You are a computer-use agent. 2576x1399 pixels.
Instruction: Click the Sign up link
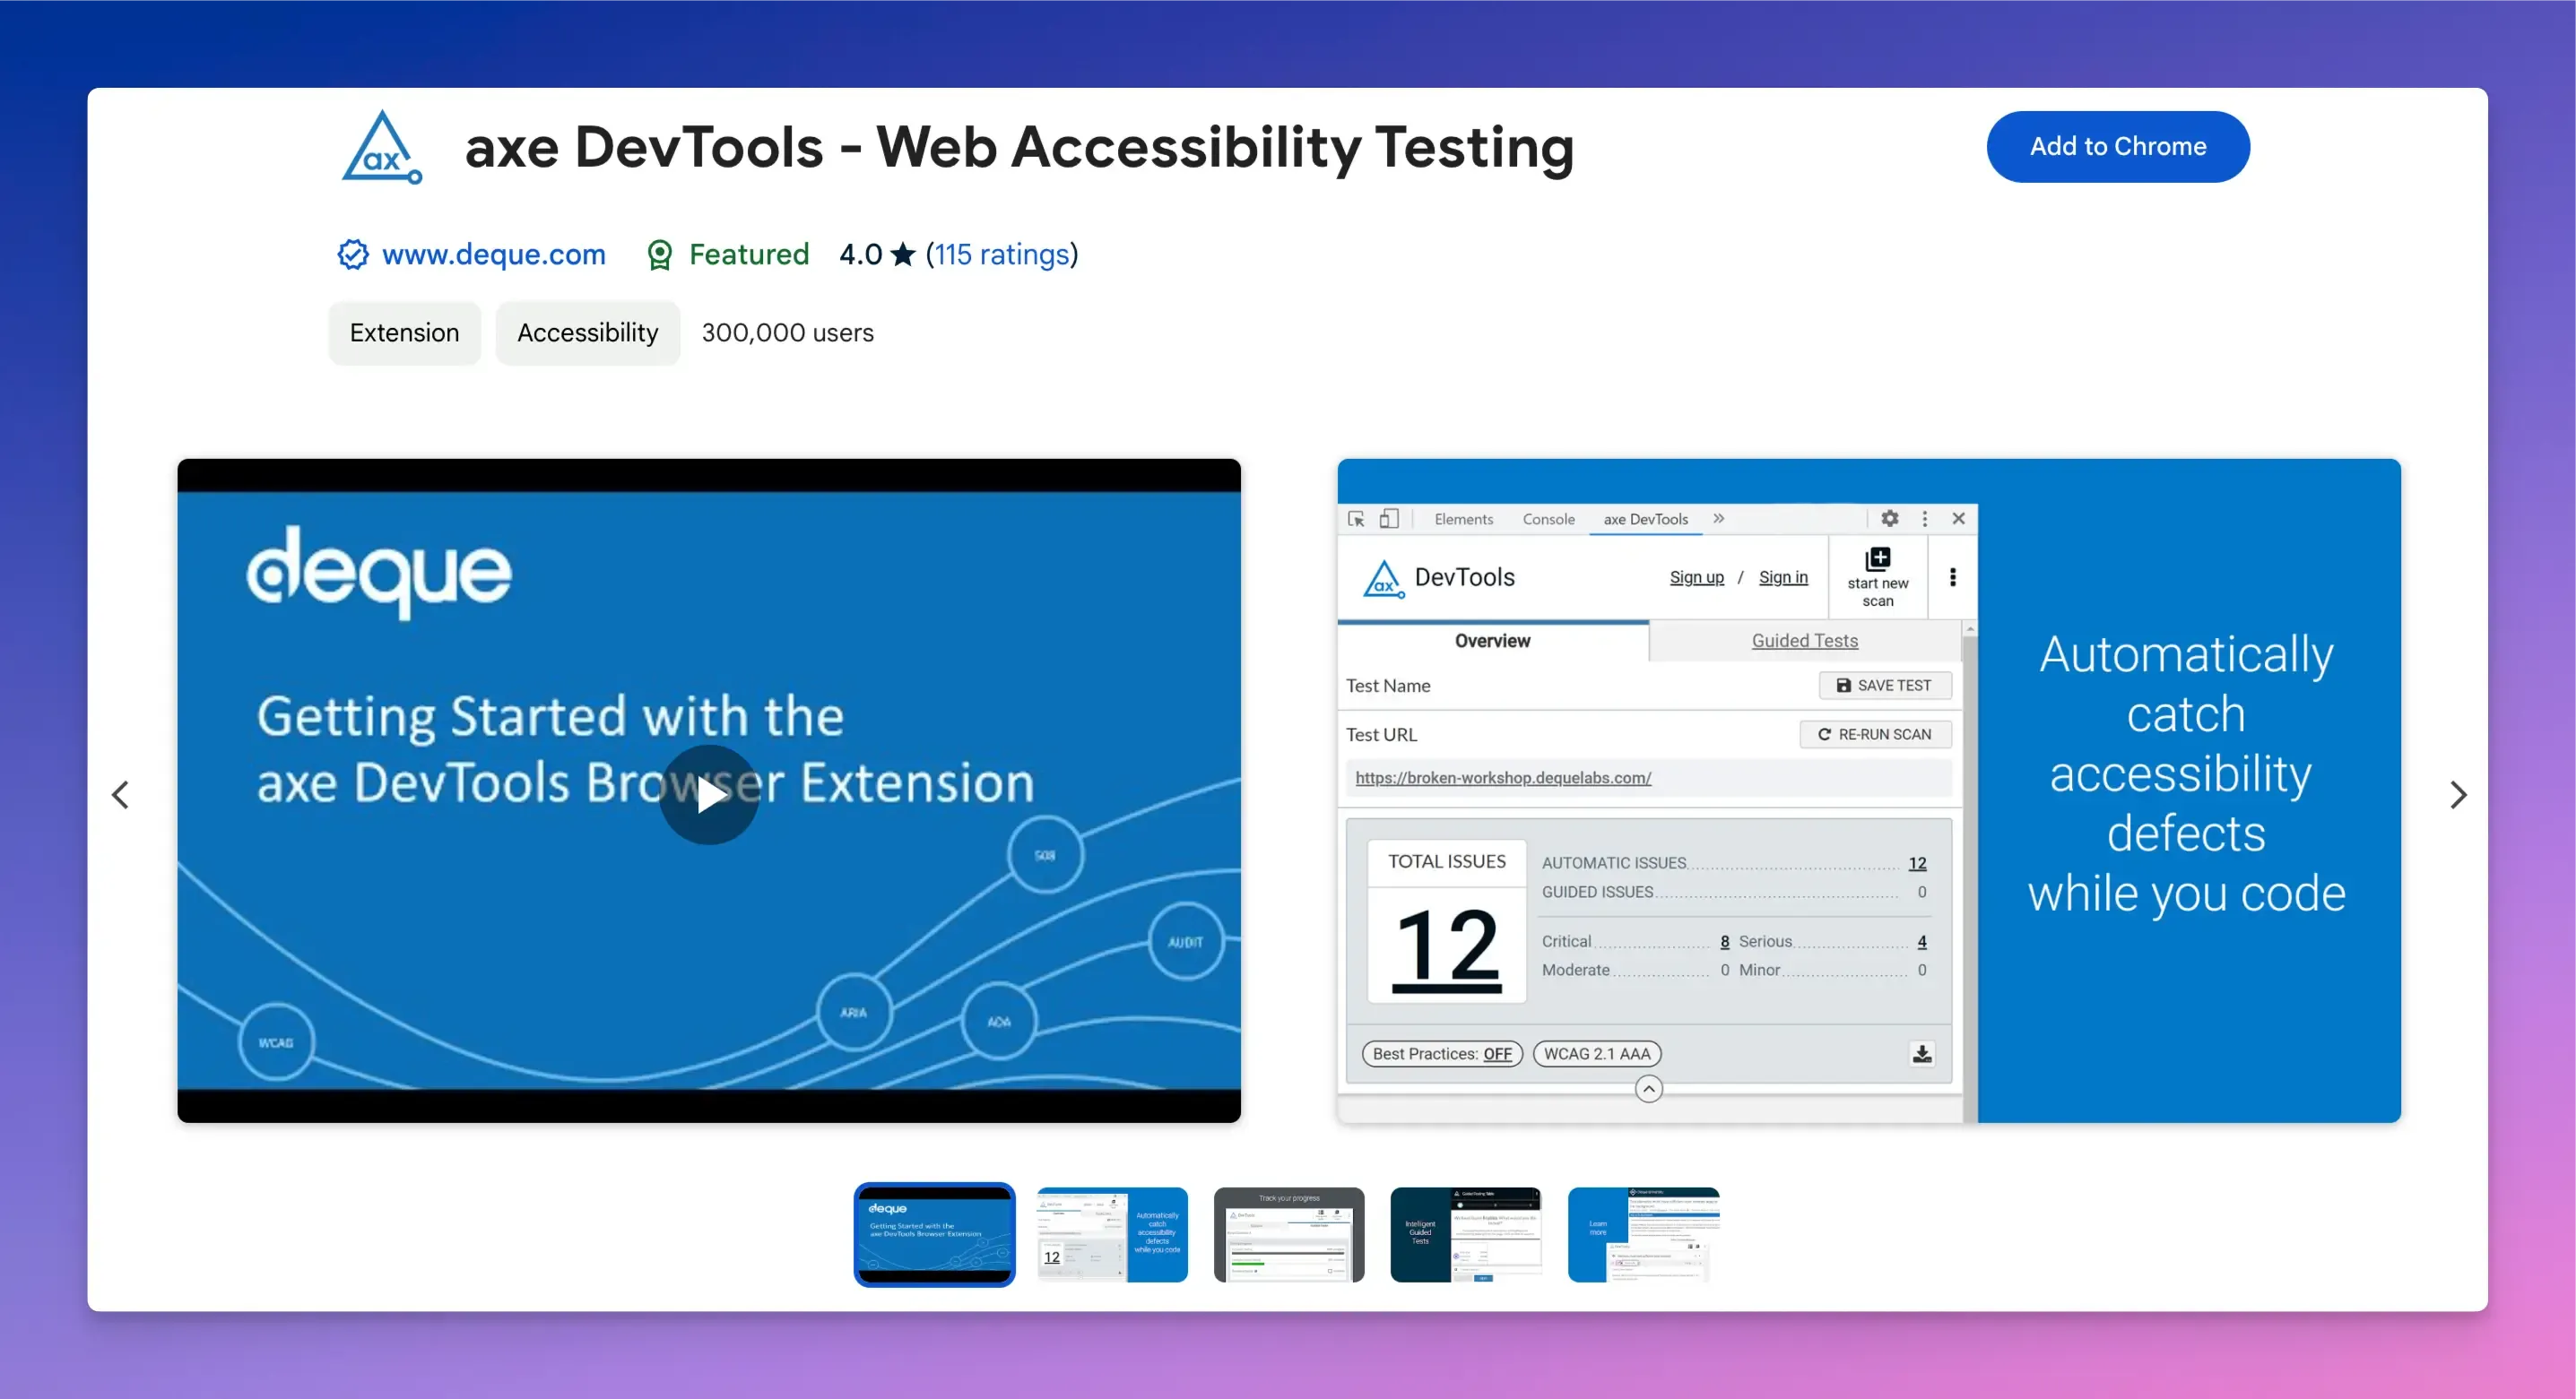(x=1696, y=576)
